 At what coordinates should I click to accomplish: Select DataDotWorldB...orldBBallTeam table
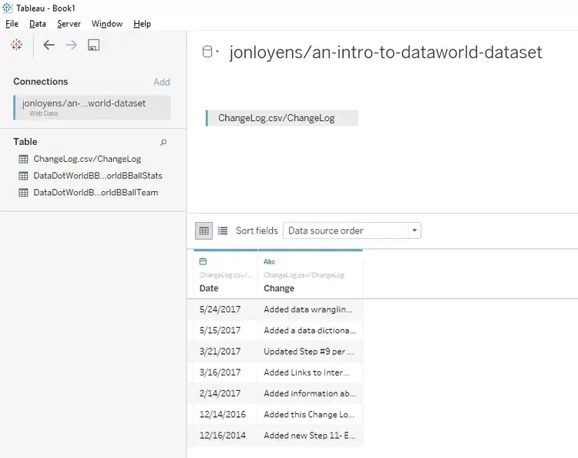pos(96,193)
